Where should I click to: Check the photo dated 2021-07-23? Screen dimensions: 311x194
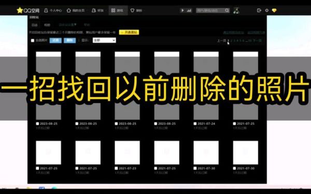point(116,168)
